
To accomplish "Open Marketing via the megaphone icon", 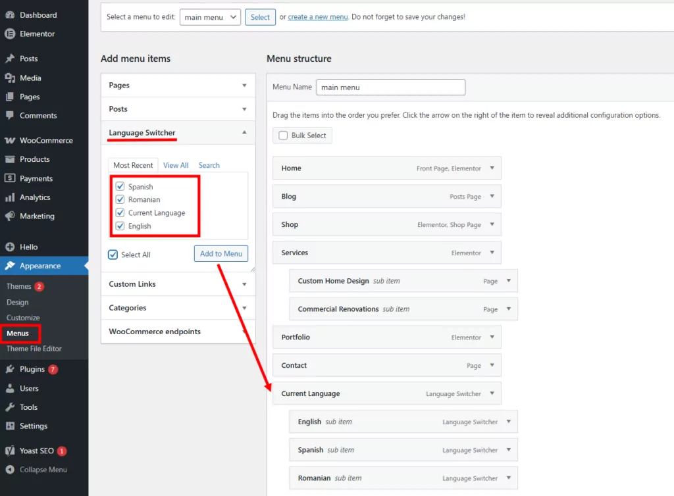I will coord(10,216).
